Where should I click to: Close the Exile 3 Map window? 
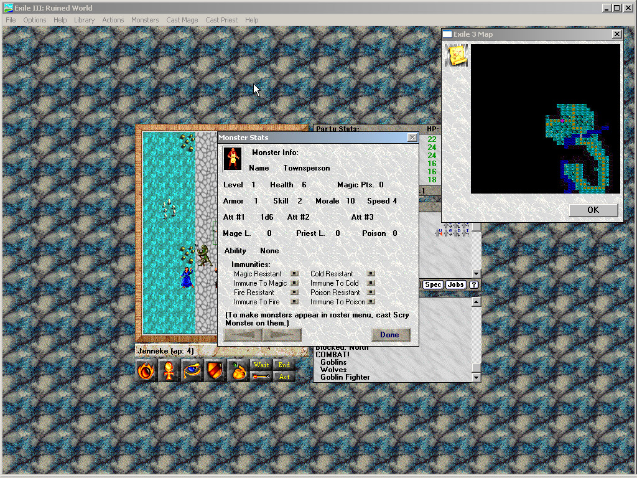616,34
